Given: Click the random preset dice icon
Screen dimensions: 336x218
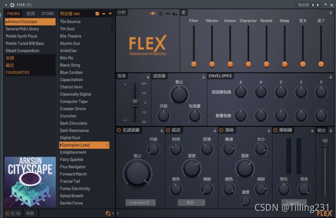Looking at the screenshot, I should tap(97, 14).
